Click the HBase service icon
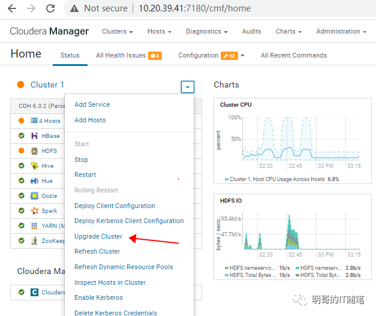This screenshot has width=376, height=316. 35,136
